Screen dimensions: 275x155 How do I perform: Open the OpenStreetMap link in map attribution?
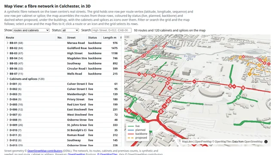(254, 142)
